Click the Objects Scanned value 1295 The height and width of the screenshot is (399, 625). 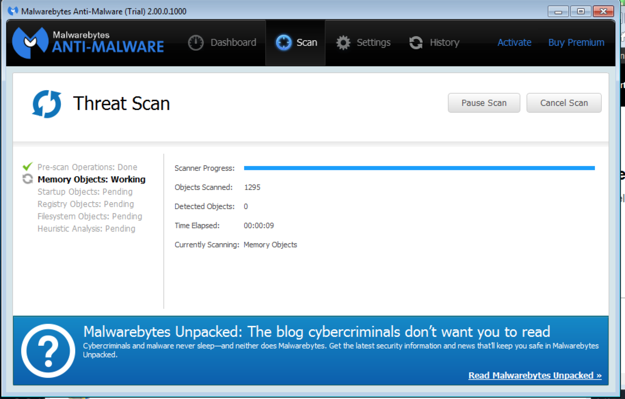click(x=252, y=187)
